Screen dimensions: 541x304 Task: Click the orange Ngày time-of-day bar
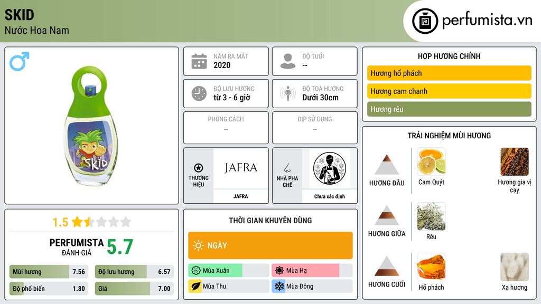(270, 245)
